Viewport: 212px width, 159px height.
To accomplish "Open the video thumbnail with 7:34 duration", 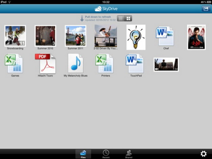I will (x=166, y=64).
